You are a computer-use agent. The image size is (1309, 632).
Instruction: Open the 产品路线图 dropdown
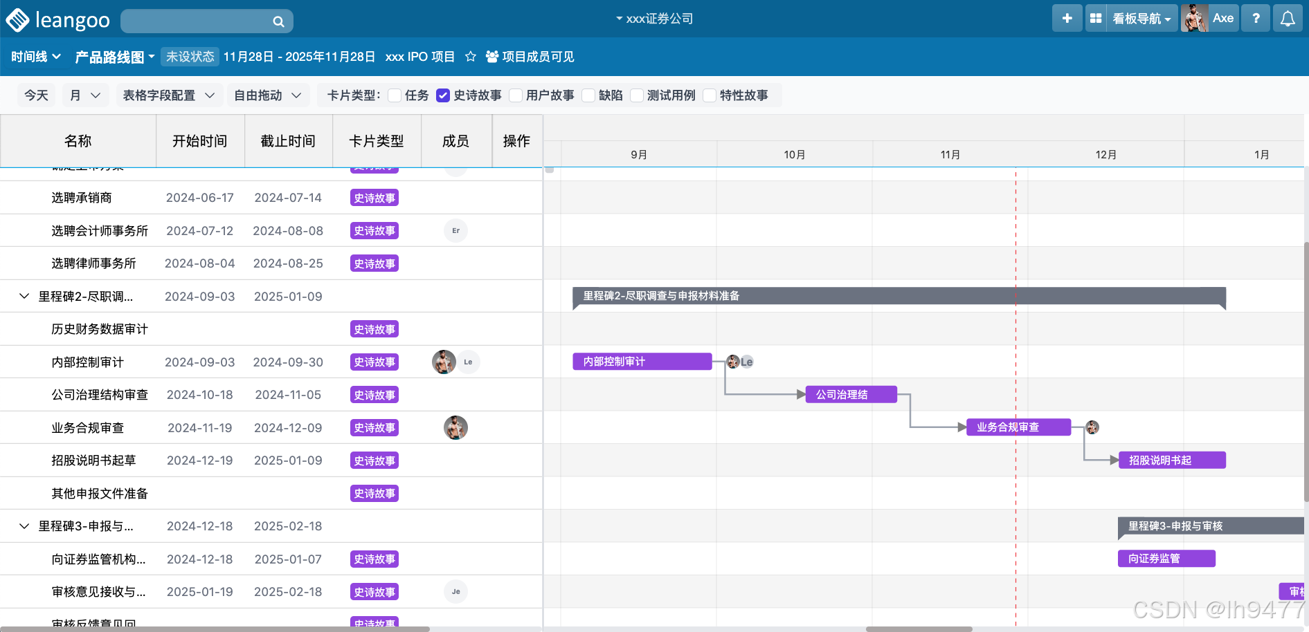[x=114, y=57]
